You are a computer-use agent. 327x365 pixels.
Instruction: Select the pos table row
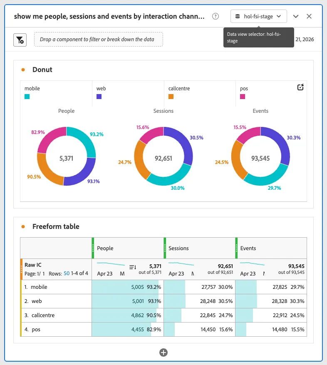tap(163, 329)
